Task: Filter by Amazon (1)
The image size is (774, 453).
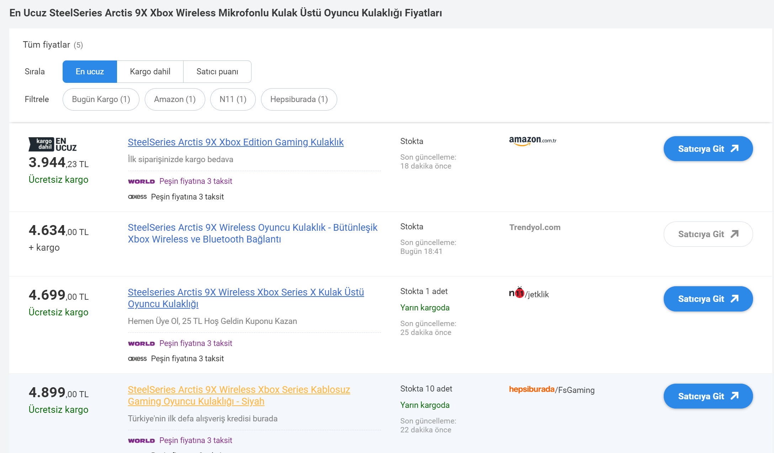Action: 175,99
